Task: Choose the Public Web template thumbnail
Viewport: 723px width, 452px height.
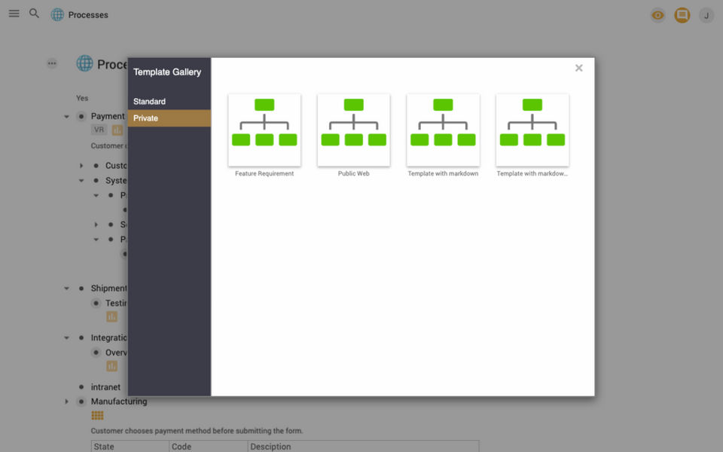Action: [354, 130]
